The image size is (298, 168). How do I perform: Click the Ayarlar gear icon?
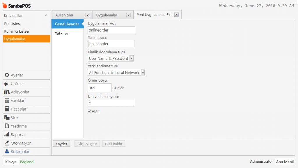click(x=7, y=75)
